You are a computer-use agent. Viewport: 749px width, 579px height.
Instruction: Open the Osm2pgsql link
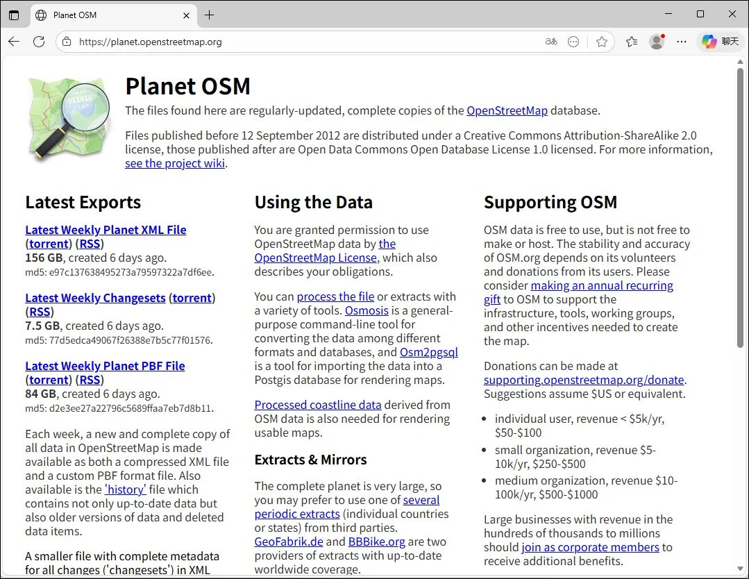click(428, 352)
